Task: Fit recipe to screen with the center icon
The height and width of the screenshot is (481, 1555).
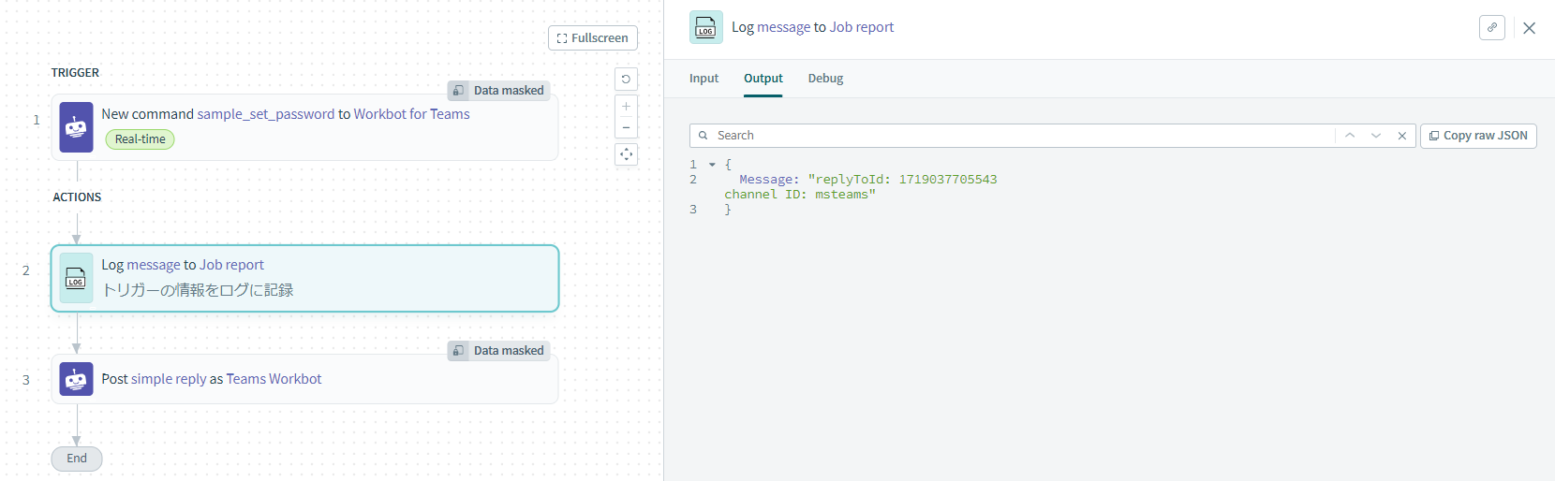Action: (x=627, y=154)
